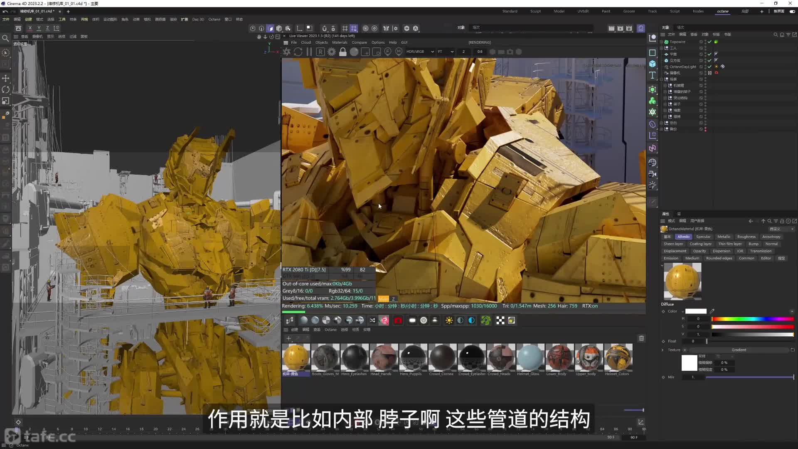Click the Octane camera red icon
This screenshot has width=798, height=449.
coord(398,321)
